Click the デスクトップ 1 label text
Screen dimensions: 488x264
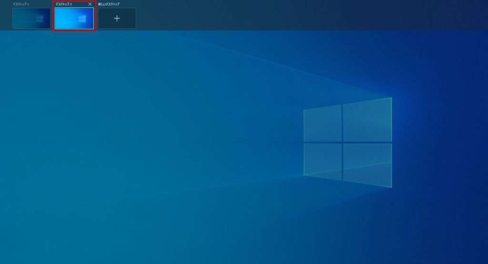(21, 4)
